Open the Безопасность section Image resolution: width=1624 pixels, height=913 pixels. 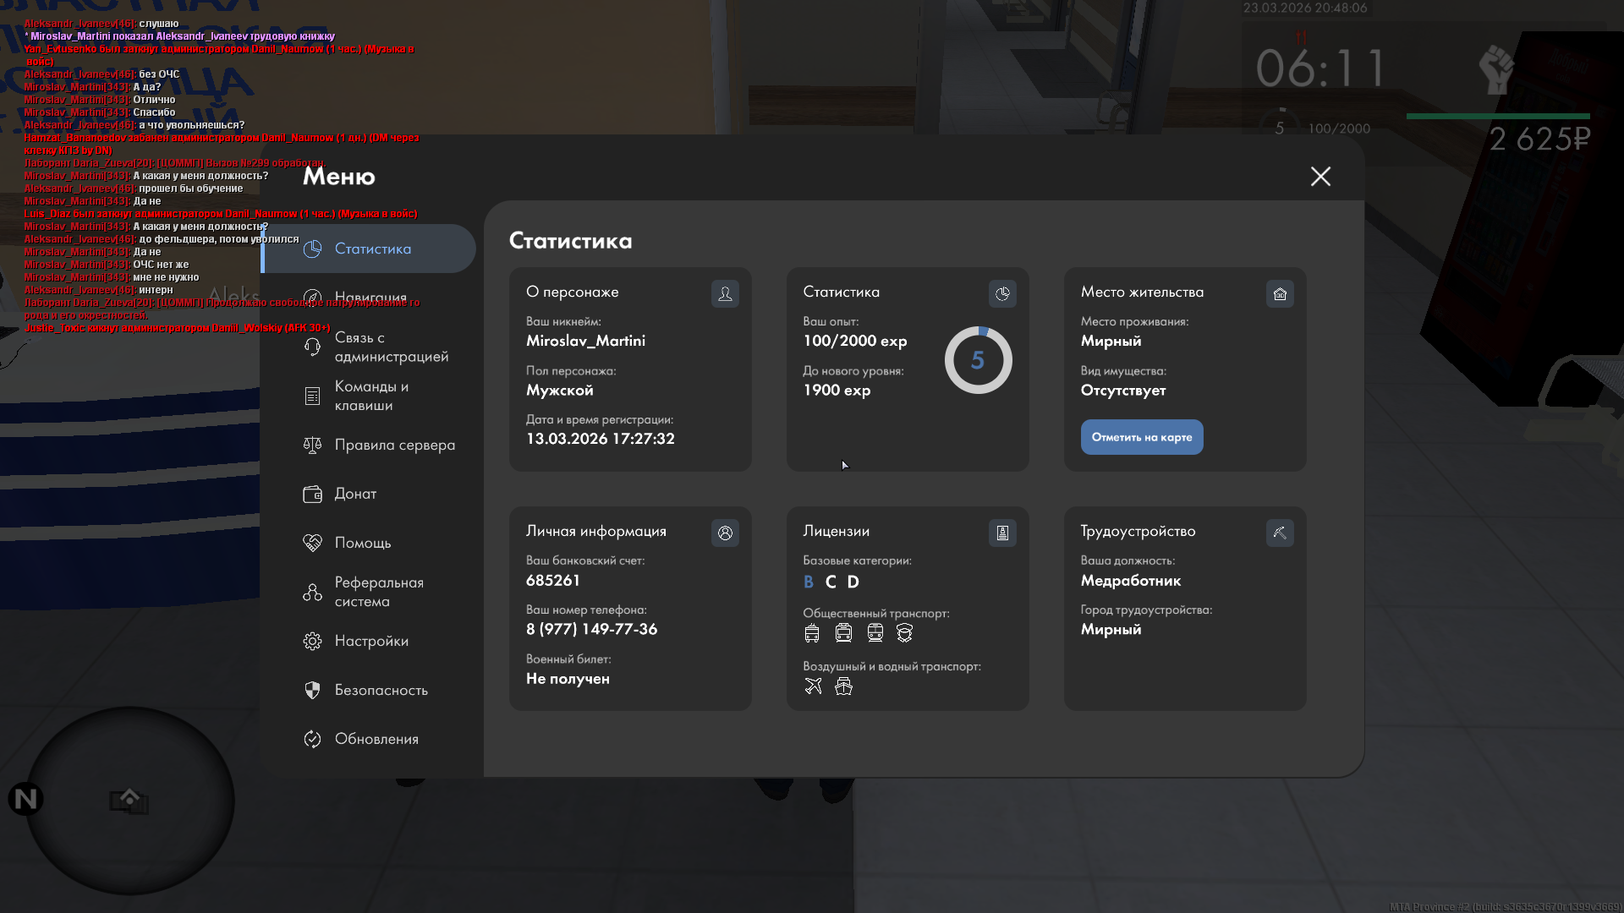click(x=381, y=690)
